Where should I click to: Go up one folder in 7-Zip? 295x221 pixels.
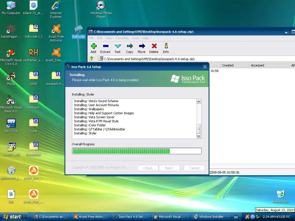click(x=91, y=59)
